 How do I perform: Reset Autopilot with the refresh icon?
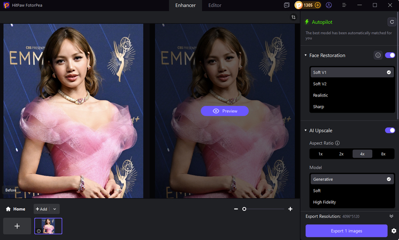click(390, 22)
